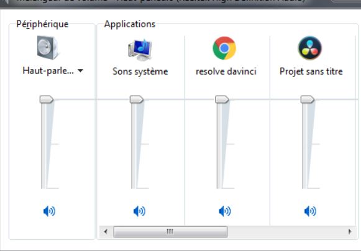The height and width of the screenshot is (251, 361).
Task: Open the Sons système computer icon
Action: coord(140,50)
